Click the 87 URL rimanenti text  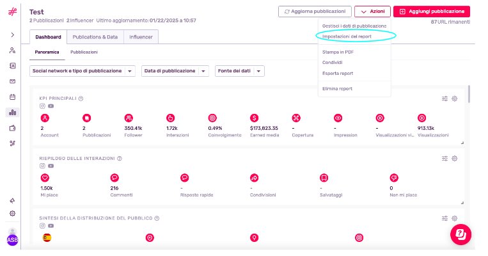pos(450,22)
